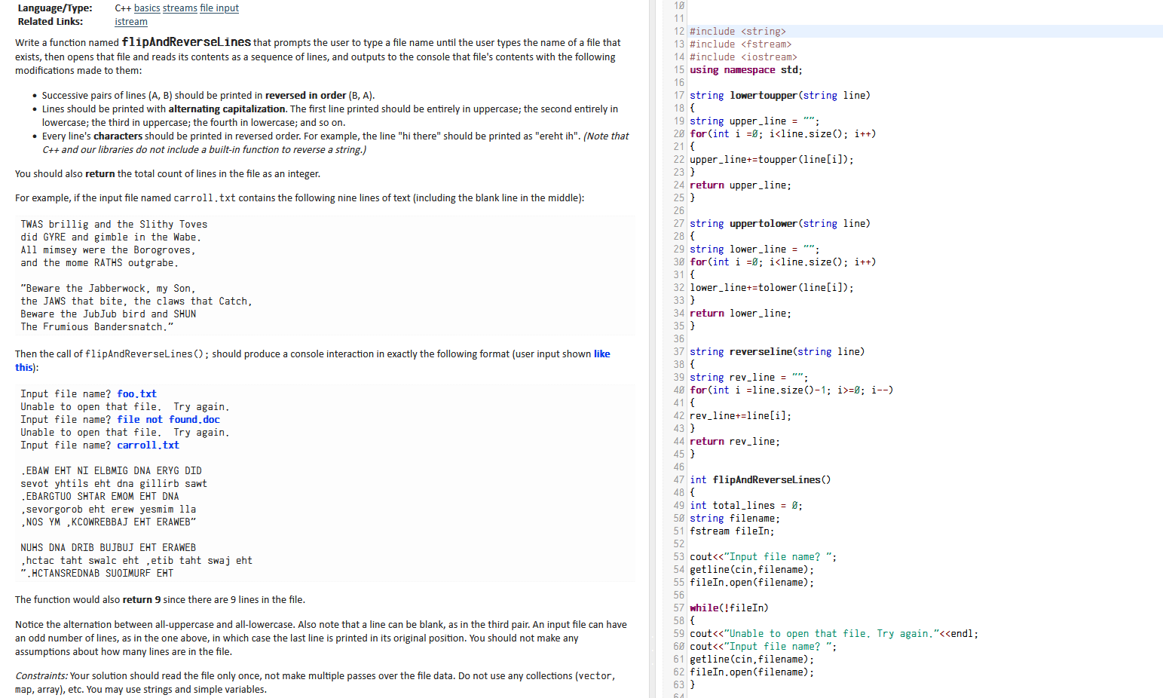The width and height of the screenshot is (1163, 698).
Task: Open the "istream" related link
Action: point(130,22)
